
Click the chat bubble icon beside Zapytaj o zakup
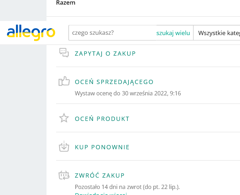coord(64,53)
